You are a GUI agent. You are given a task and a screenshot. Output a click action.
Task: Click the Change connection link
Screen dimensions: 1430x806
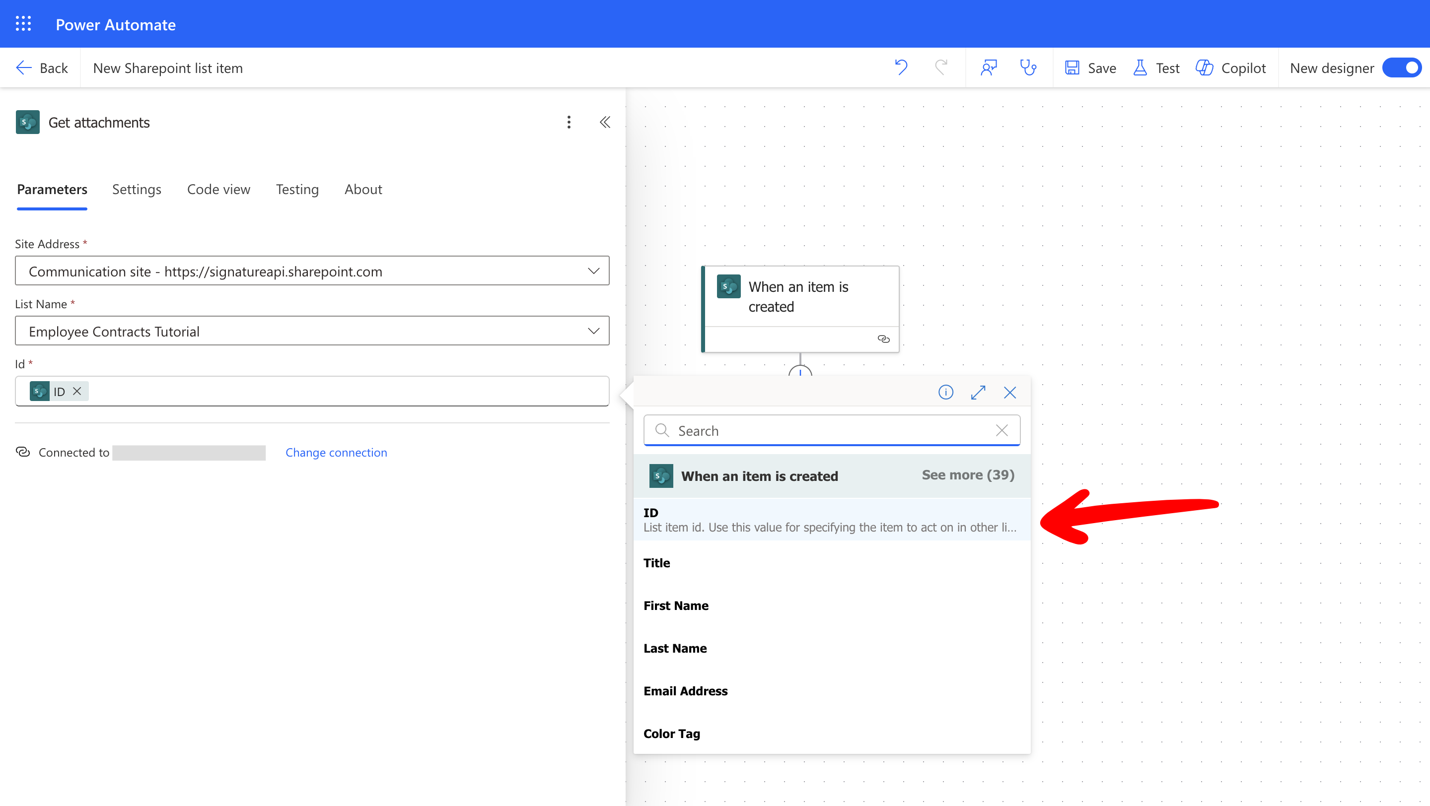(336, 452)
